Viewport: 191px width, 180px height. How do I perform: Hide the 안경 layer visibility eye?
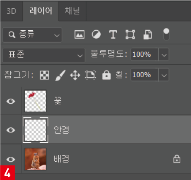(11, 130)
